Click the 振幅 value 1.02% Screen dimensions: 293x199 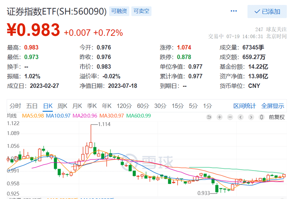tap(32, 76)
